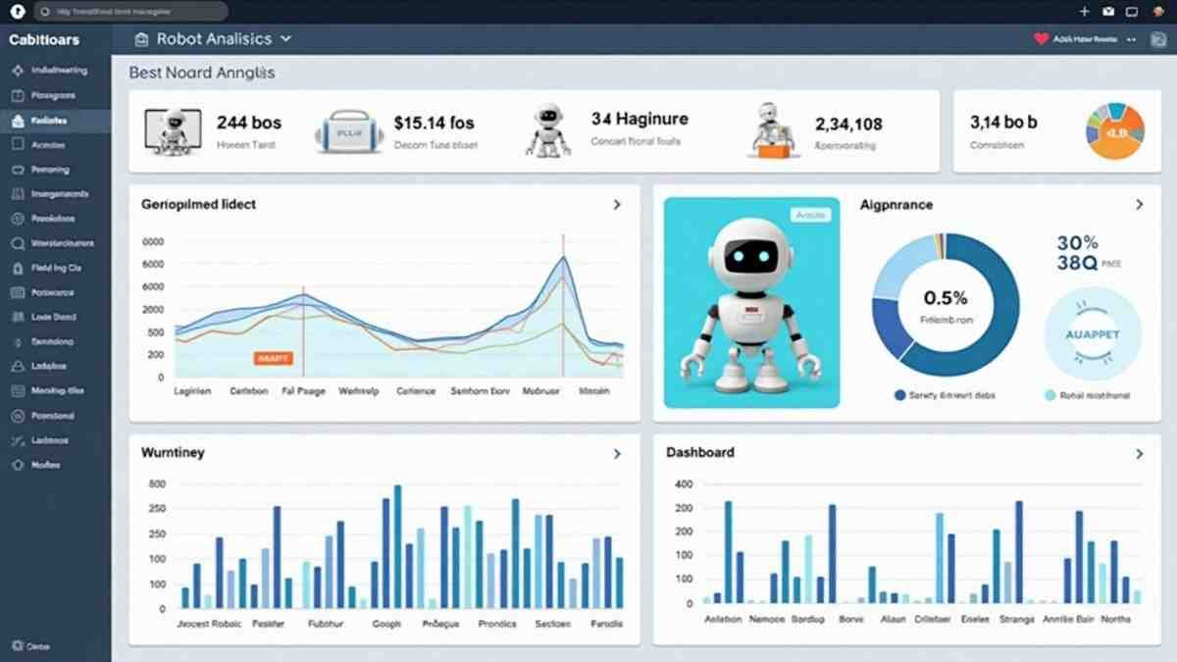Click the light blue legend dot under gauge
The width and height of the screenshot is (1177, 662).
click(x=1050, y=395)
